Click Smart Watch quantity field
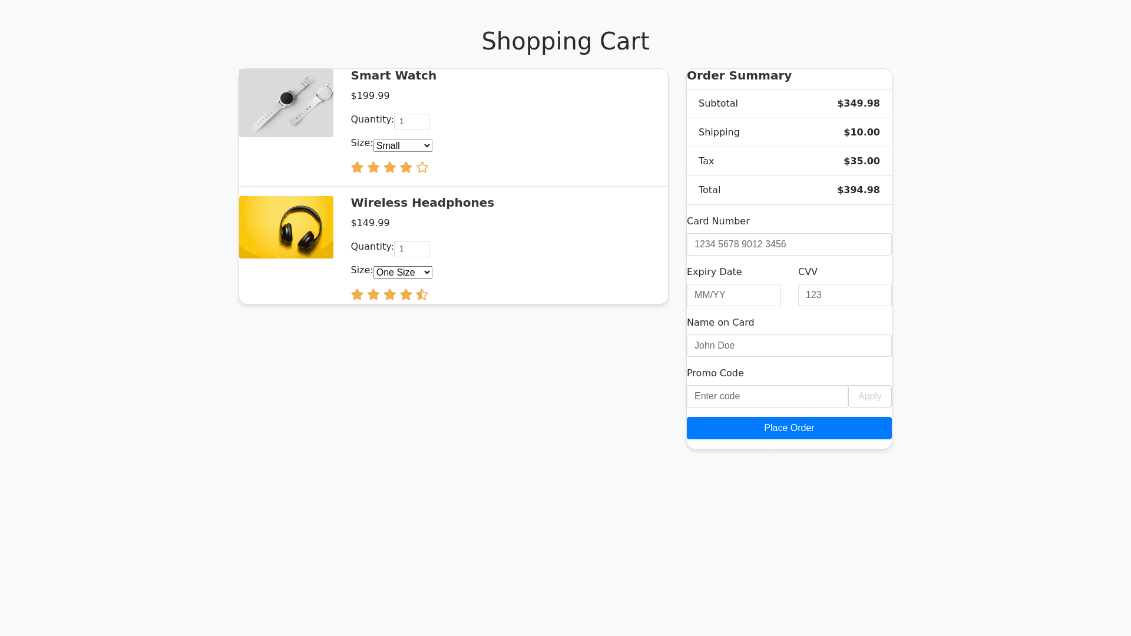This screenshot has width=1131, height=636. click(x=411, y=122)
